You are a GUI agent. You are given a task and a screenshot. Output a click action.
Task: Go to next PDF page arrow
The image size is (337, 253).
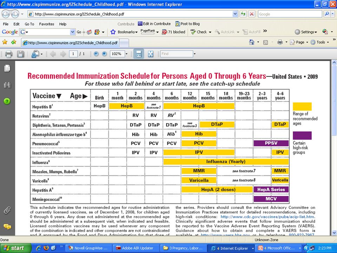tap(63, 54)
